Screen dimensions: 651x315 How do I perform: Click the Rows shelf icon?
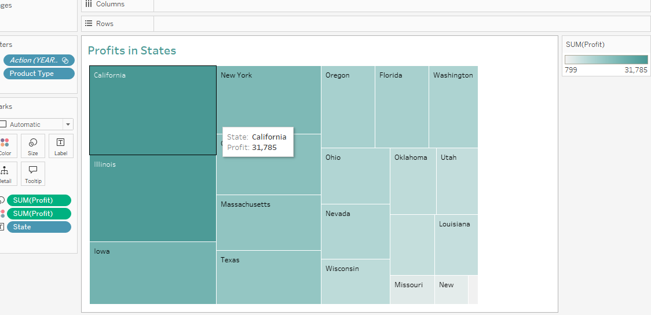(89, 24)
